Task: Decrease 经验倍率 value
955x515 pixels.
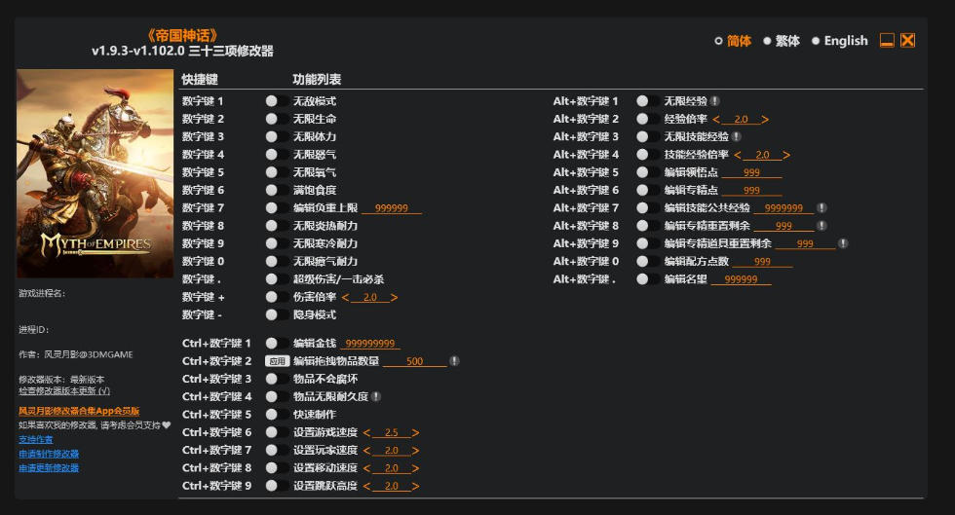Action: click(x=716, y=120)
